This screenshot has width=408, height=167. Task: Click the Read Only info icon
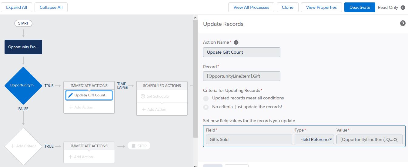(x=403, y=8)
